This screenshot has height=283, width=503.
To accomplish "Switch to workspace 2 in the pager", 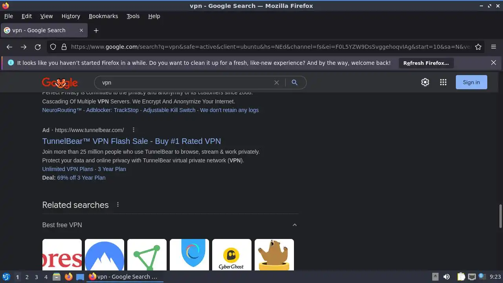I will 27,277.
